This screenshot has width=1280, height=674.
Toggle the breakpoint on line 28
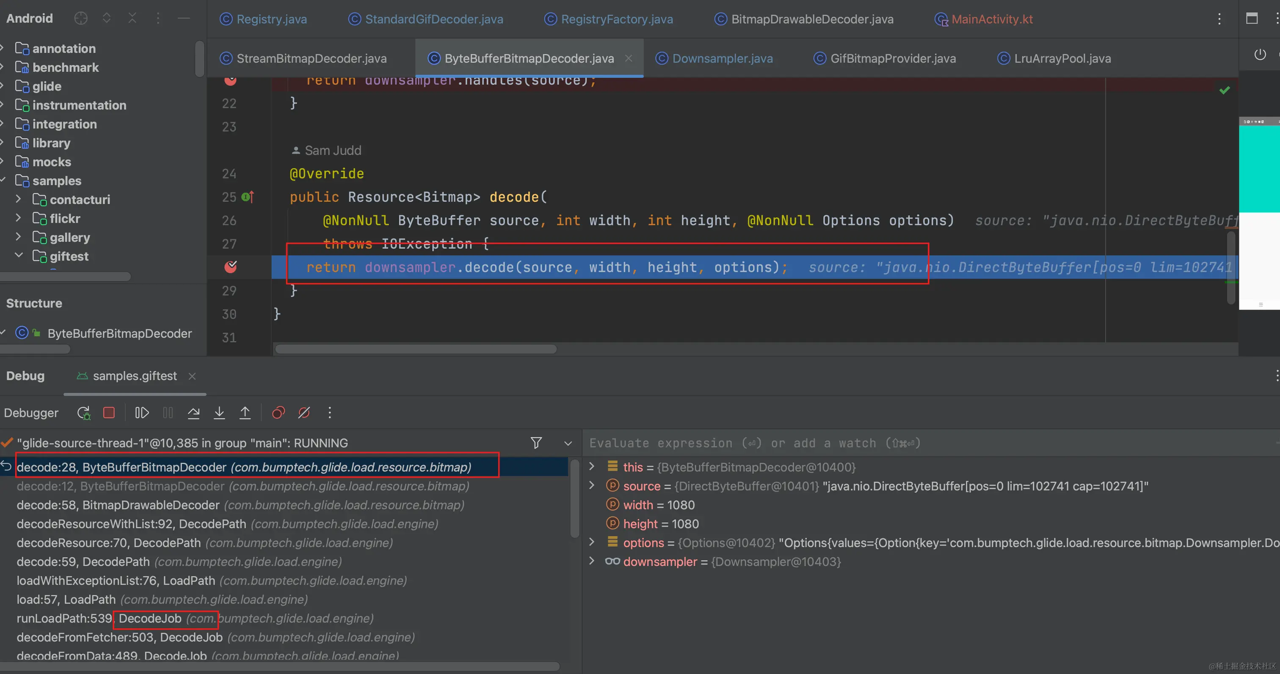231,267
